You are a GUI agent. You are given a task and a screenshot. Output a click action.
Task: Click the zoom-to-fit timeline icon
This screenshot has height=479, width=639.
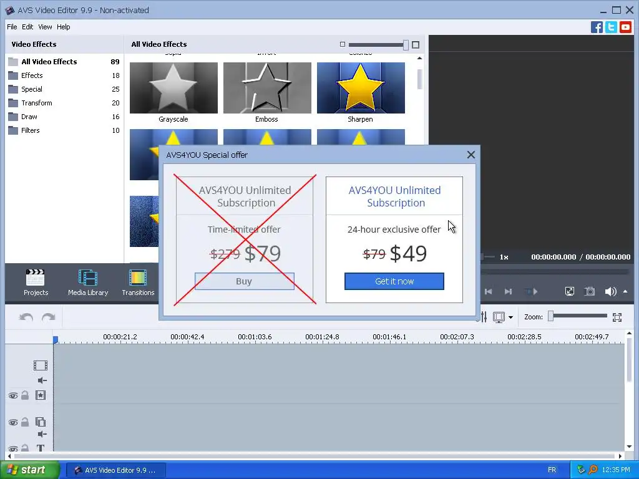(x=617, y=317)
